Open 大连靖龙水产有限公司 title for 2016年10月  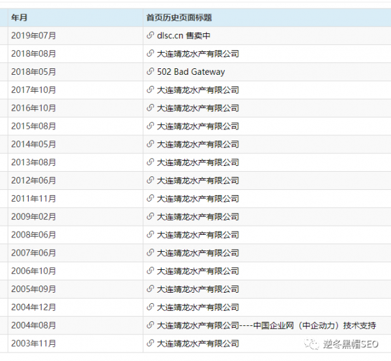tap(198, 108)
